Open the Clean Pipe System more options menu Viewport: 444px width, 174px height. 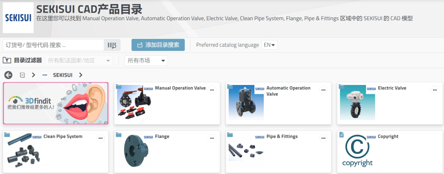[101, 138]
